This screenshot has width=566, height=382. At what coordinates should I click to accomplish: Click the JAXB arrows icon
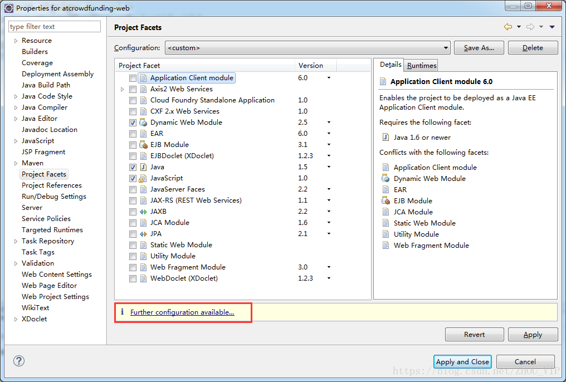pyautogui.click(x=143, y=212)
